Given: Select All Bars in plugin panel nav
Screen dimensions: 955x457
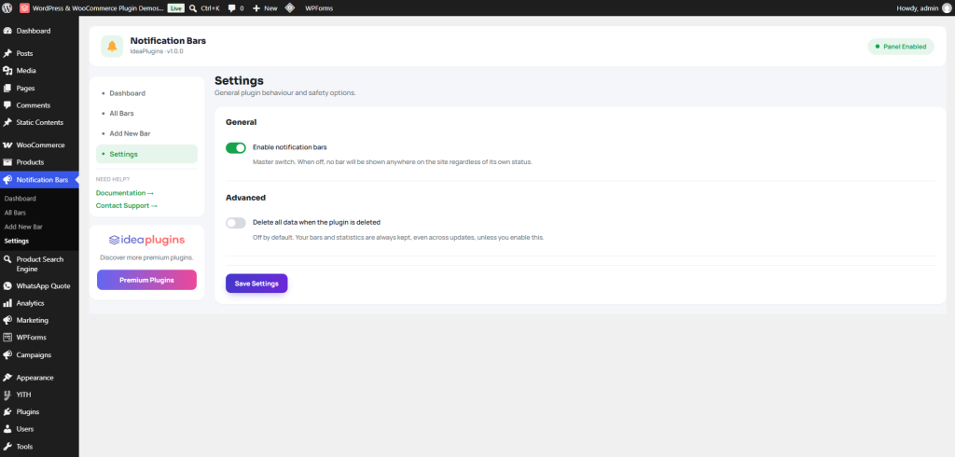Looking at the screenshot, I should [x=146, y=114].
